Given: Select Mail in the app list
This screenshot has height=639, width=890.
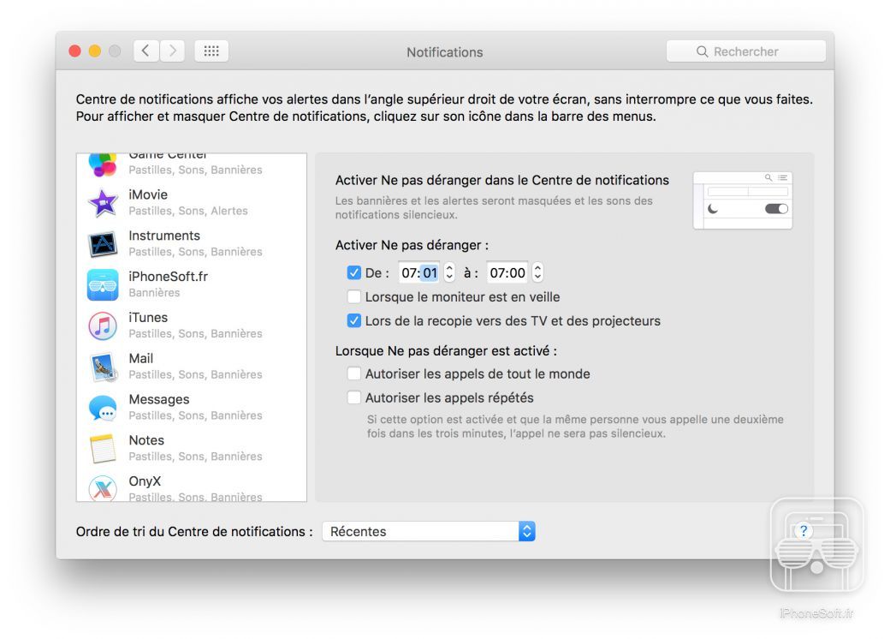Looking at the screenshot, I should [192, 367].
